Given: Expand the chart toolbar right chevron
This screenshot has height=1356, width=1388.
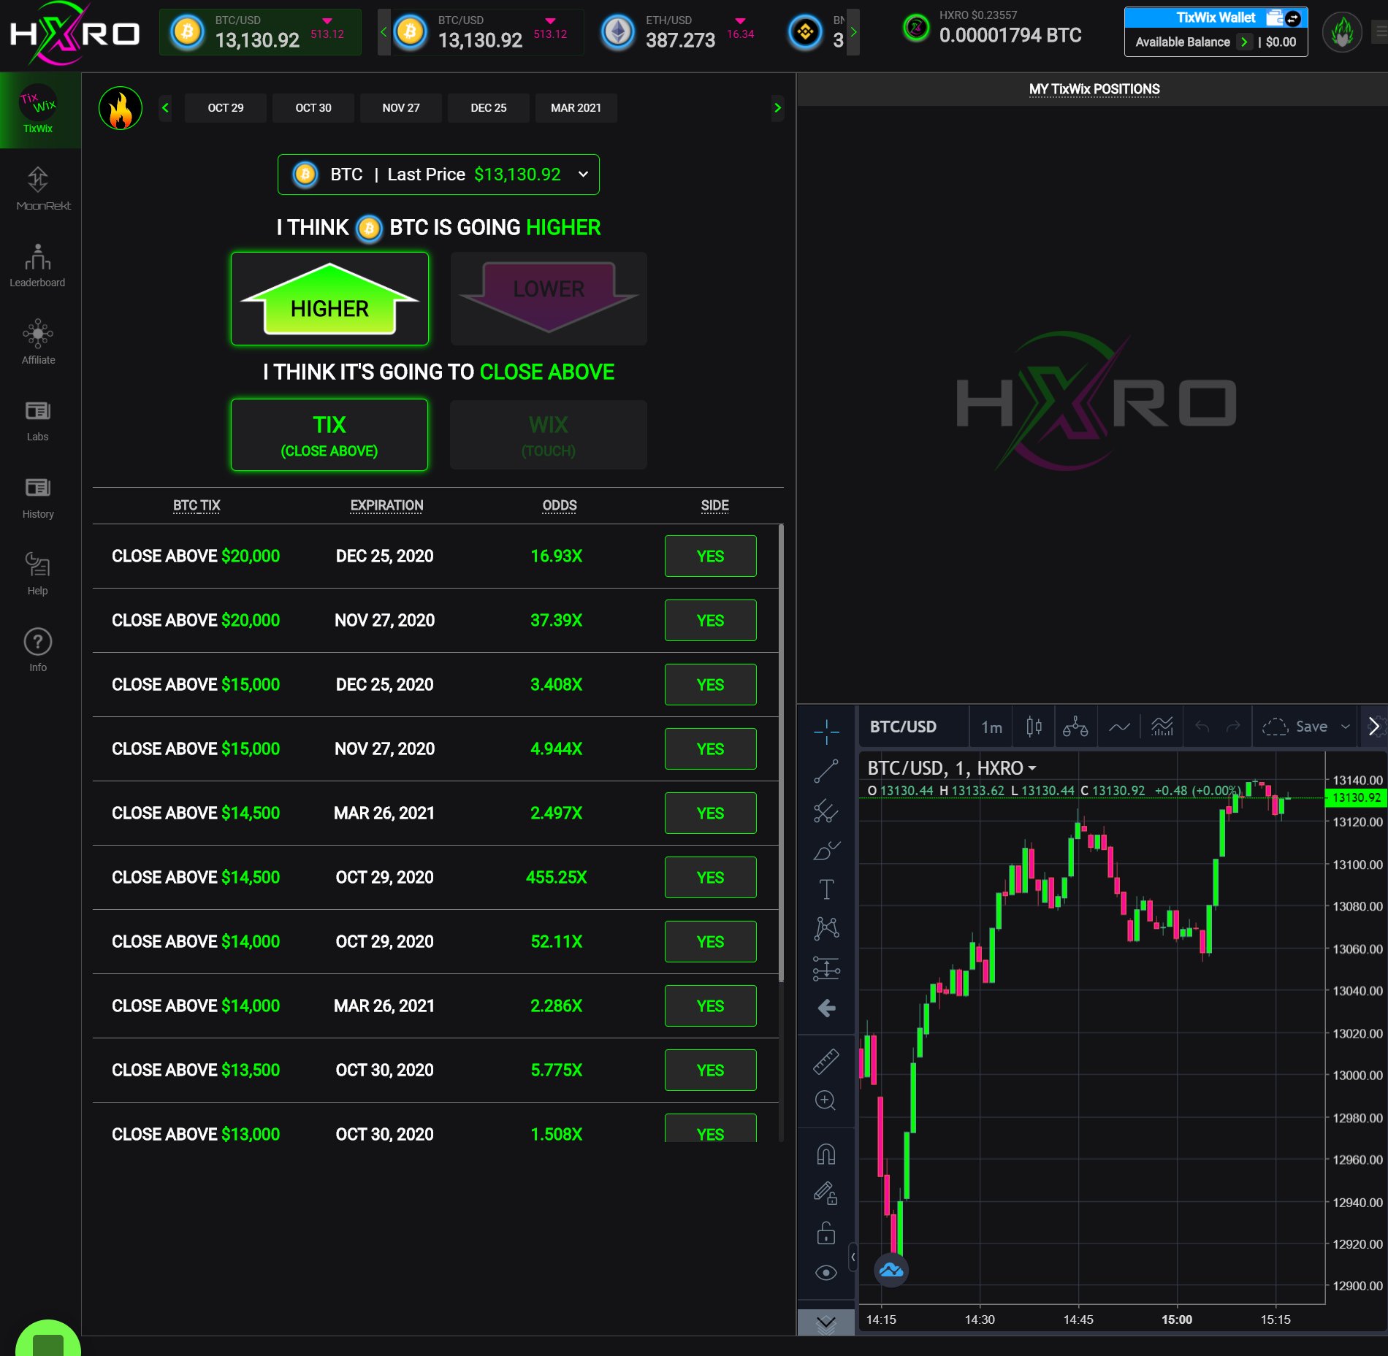Looking at the screenshot, I should [1373, 727].
